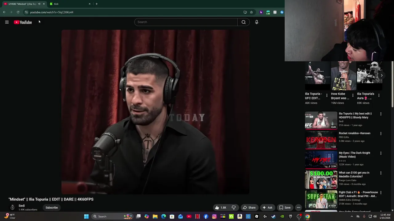Viewport: 394px width, 221px height.
Task: Show hidden system tray icons chevron
Action: click(352, 216)
